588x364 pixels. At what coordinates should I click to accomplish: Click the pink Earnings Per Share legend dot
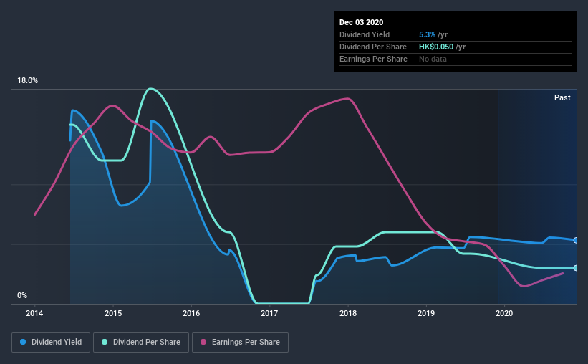(x=203, y=342)
